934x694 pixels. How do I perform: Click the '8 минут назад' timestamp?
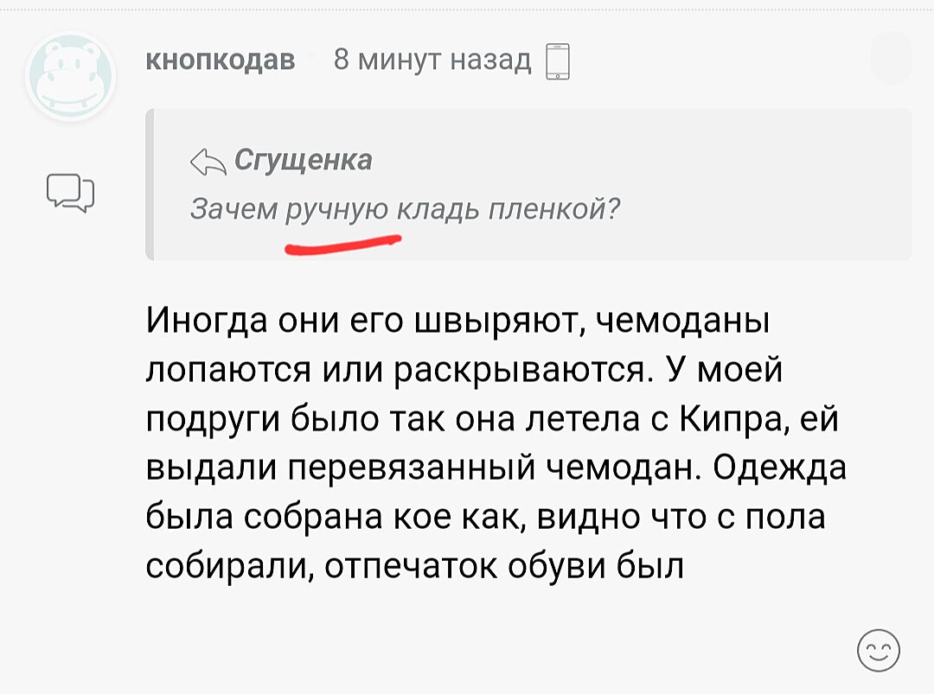click(x=432, y=60)
